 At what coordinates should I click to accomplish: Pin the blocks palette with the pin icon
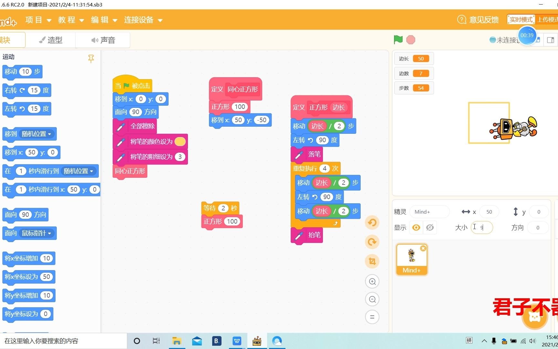click(x=91, y=59)
